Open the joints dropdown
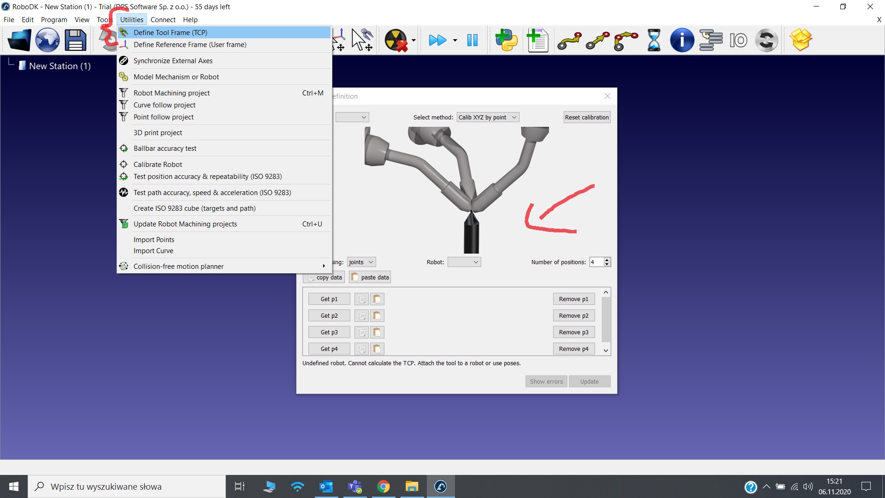 pyautogui.click(x=361, y=262)
